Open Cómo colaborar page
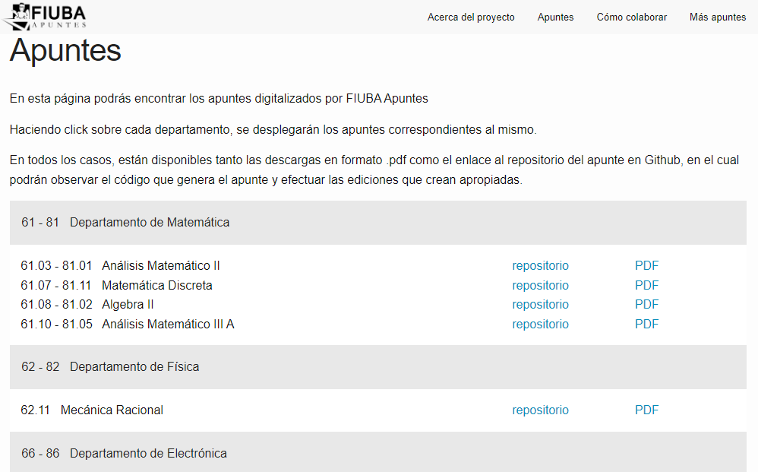Image resolution: width=758 pixels, height=472 pixels. click(631, 17)
